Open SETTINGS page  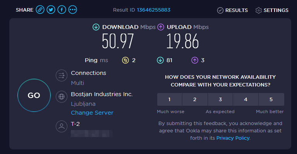[272, 10]
